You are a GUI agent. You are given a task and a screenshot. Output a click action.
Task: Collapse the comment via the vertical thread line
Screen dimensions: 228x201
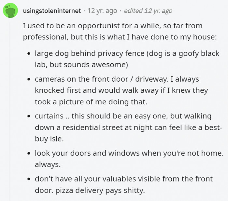[10, 112]
